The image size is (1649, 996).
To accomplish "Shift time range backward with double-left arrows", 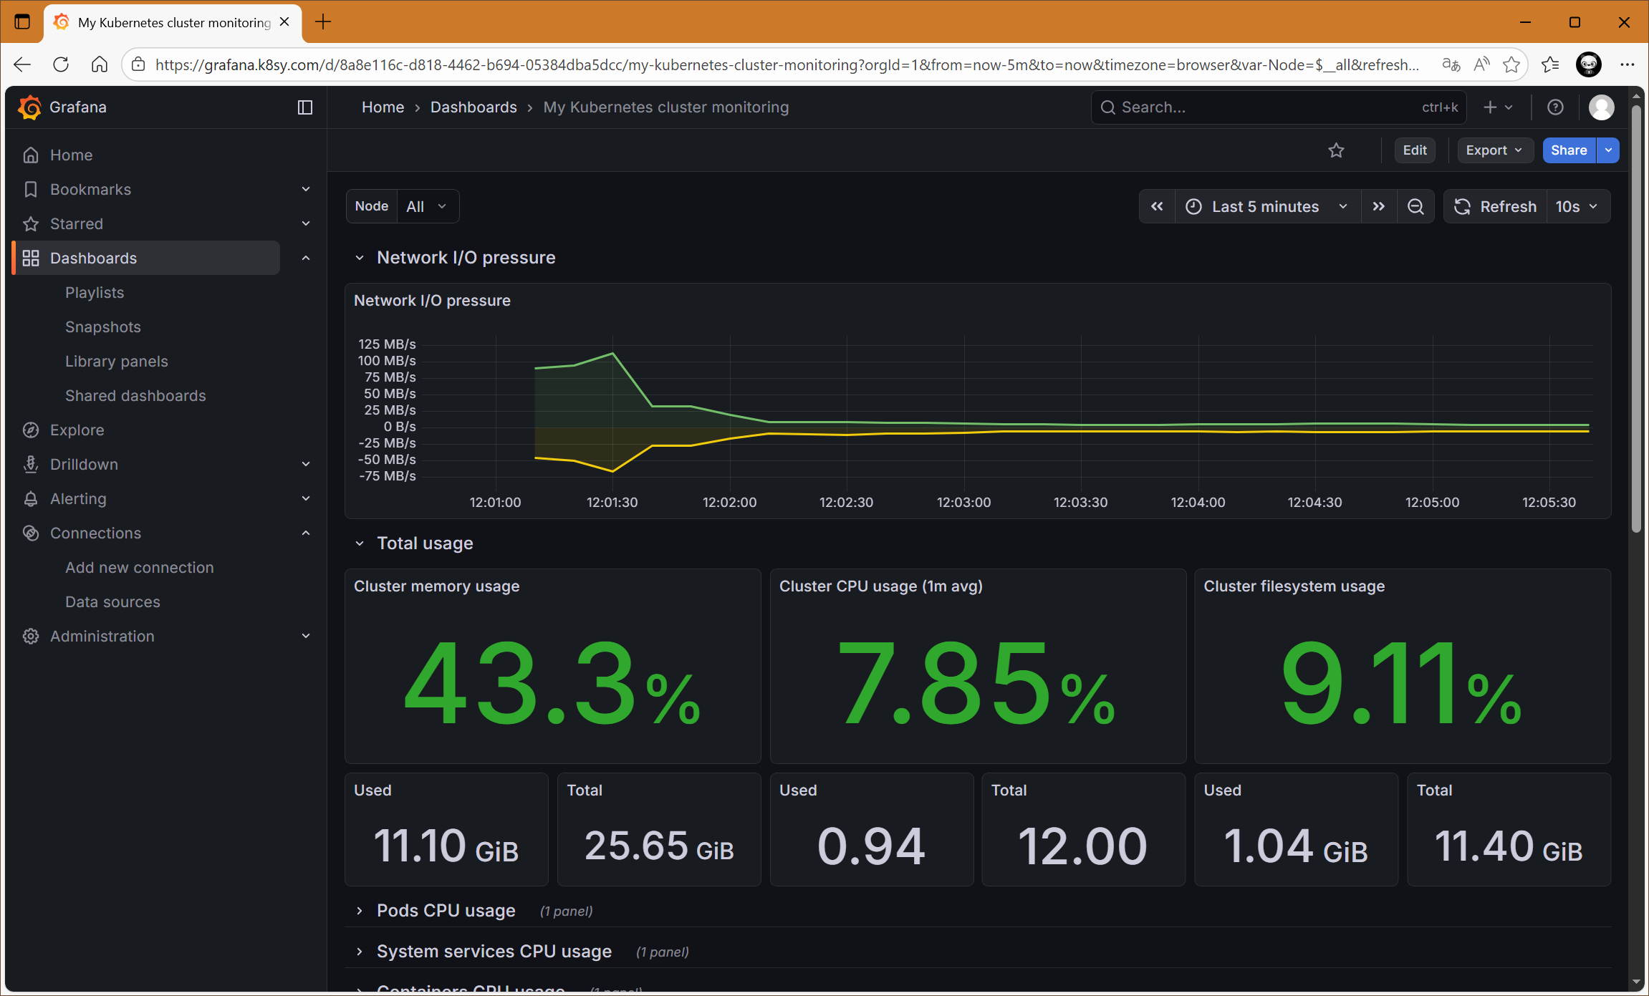I will tap(1157, 207).
